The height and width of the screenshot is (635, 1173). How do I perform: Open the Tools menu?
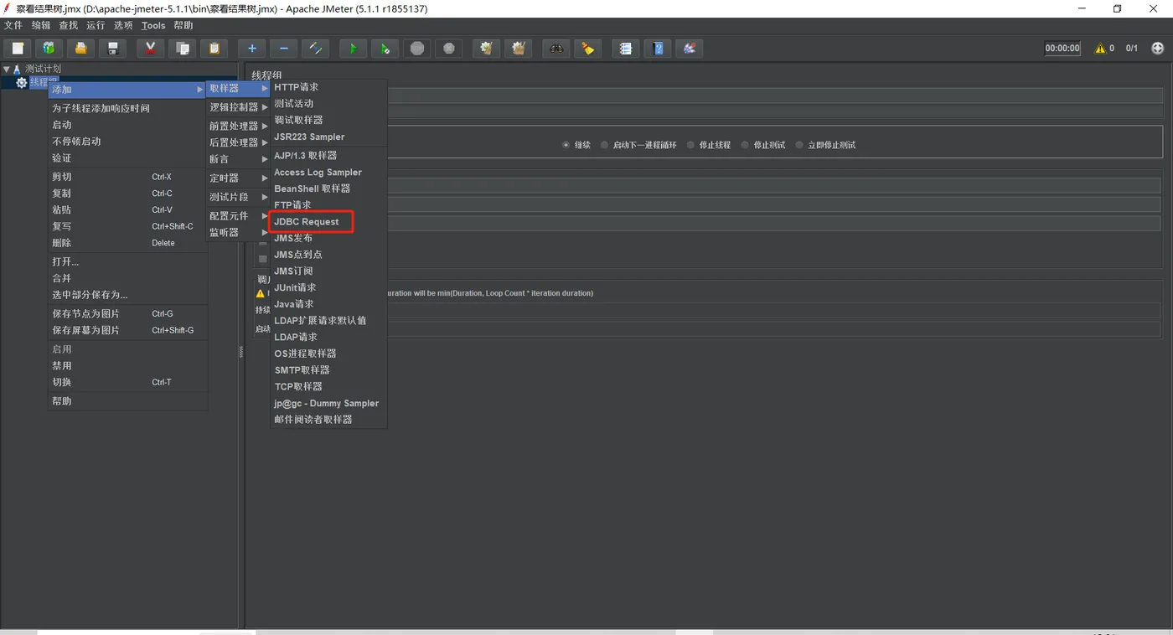coord(153,26)
